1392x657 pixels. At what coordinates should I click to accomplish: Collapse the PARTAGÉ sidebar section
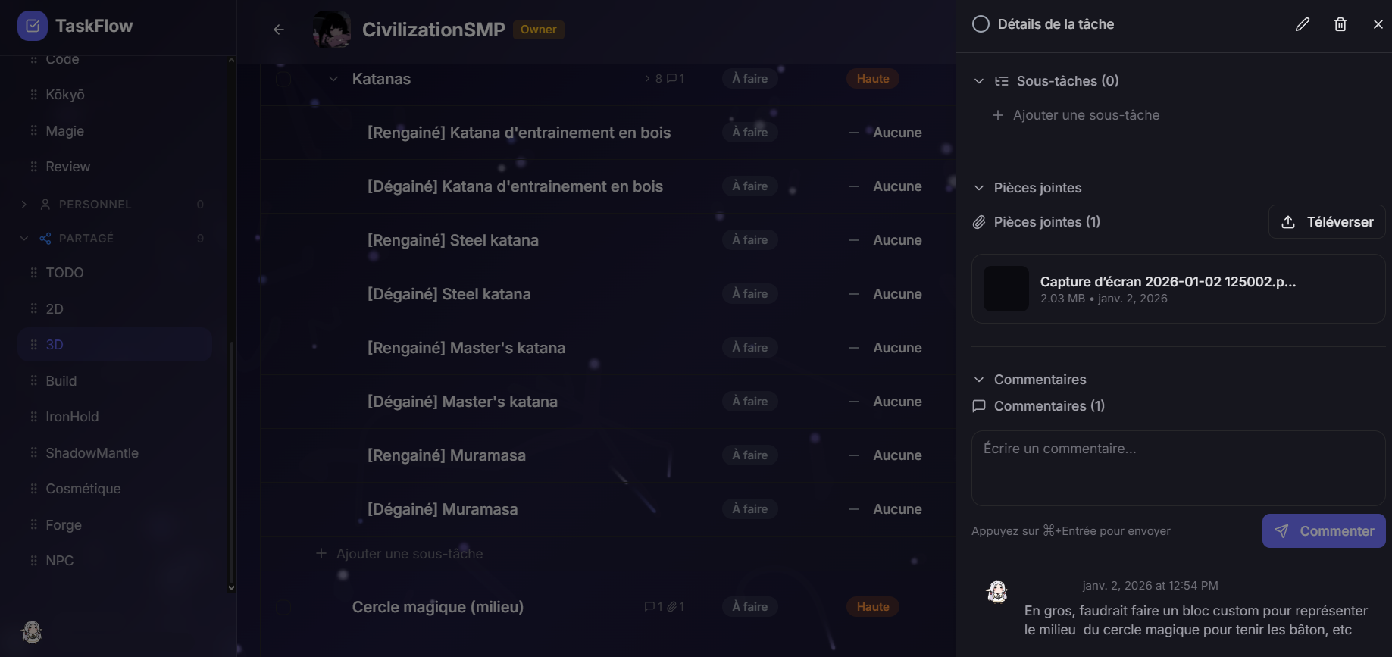[24, 239]
